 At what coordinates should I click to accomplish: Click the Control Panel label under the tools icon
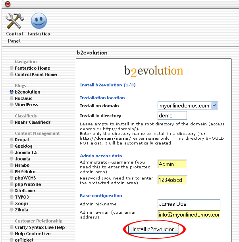coord(14,37)
